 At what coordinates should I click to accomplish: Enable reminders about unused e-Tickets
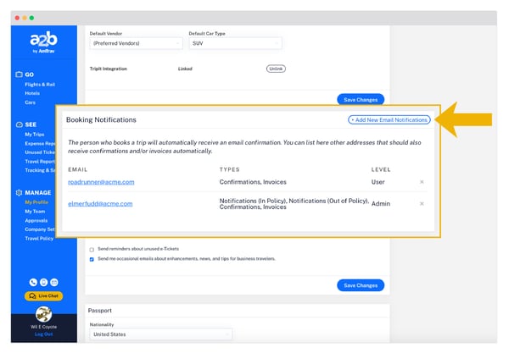pos(92,250)
